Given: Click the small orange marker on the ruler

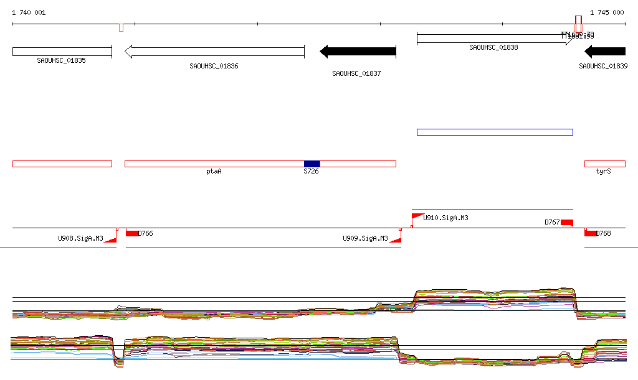Looking at the screenshot, I should tap(121, 27).
